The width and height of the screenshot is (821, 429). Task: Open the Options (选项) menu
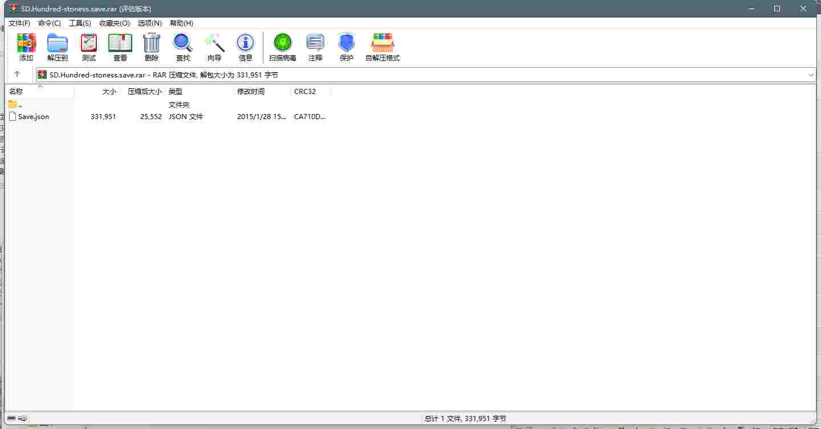(150, 23)
